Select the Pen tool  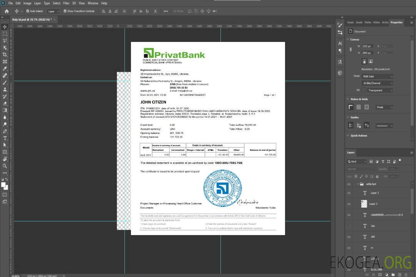click(5, 131)
